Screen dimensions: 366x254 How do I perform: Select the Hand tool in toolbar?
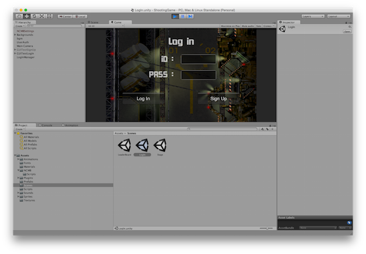click(19, 17)
